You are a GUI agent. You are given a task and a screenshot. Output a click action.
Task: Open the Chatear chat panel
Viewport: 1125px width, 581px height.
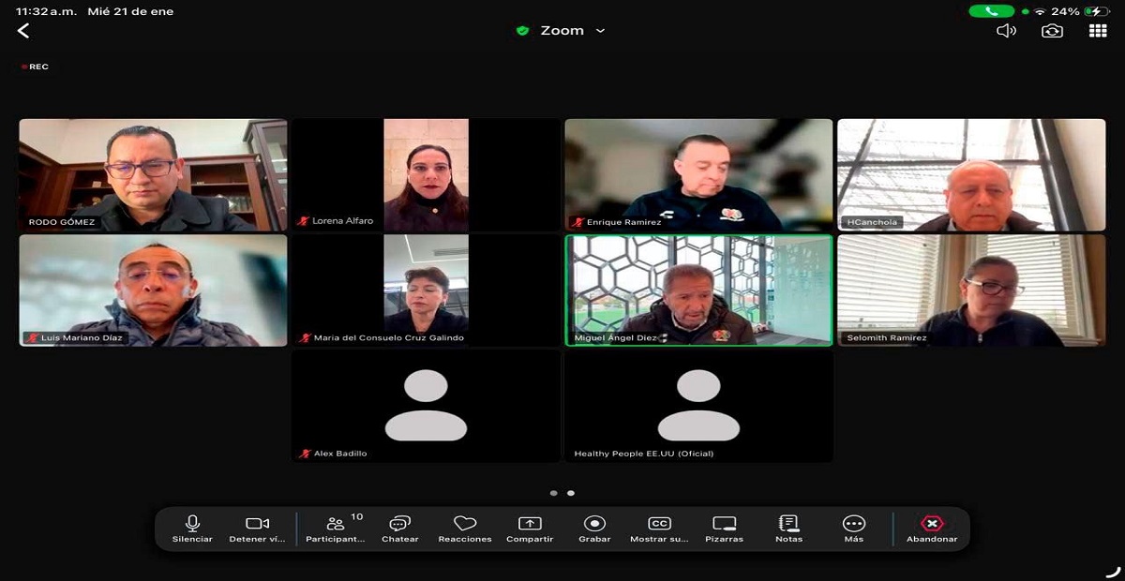(400, 529)
